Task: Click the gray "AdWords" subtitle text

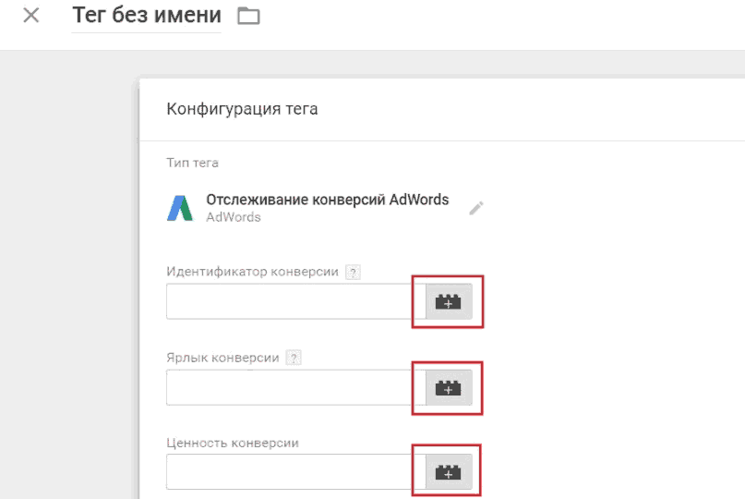Action: click(234, 217)
